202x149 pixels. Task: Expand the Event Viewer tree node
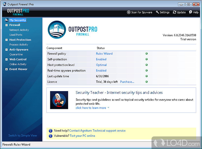coord(7,69)
